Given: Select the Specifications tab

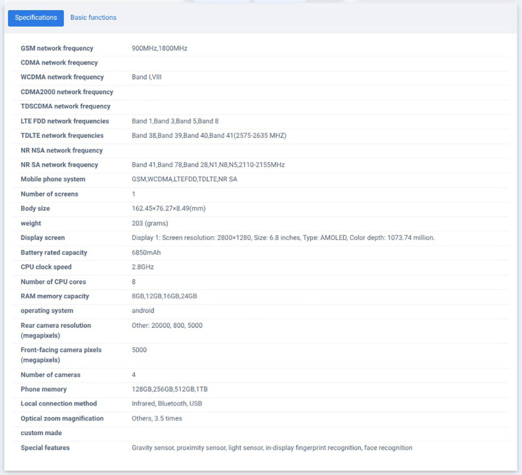Looking at the screenshot, I should (36, 18).
